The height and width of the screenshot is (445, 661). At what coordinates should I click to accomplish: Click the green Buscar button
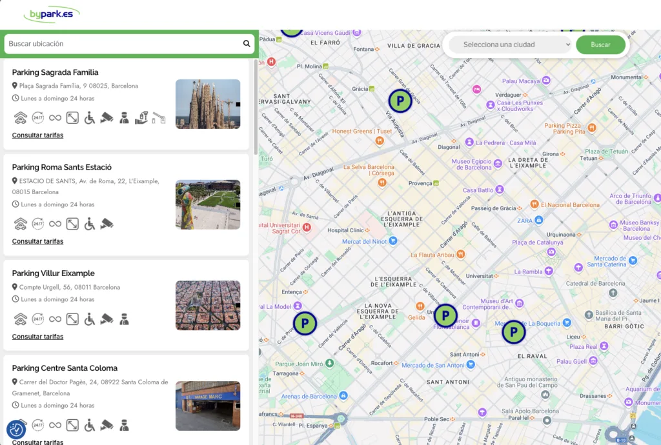601,44
